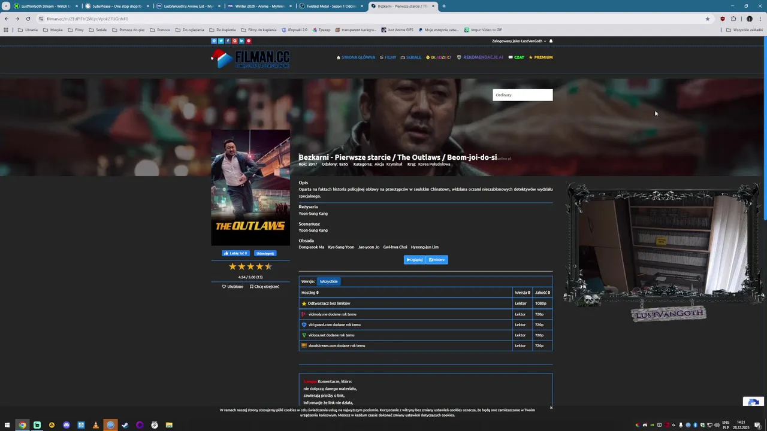
Task: Open notifications bell icon
Action: click(x=551, y=41)
